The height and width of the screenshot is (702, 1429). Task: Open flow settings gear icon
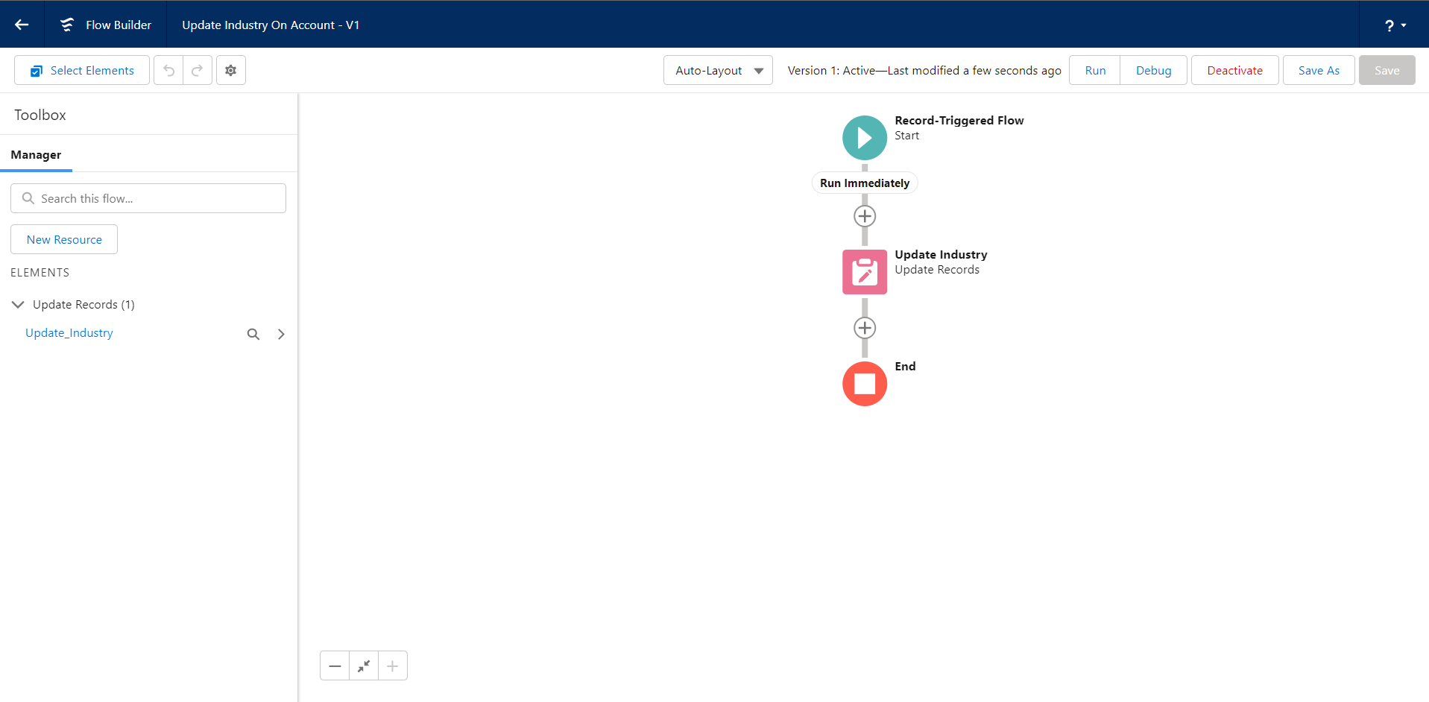pyautogui.click(x=231, y=70)
